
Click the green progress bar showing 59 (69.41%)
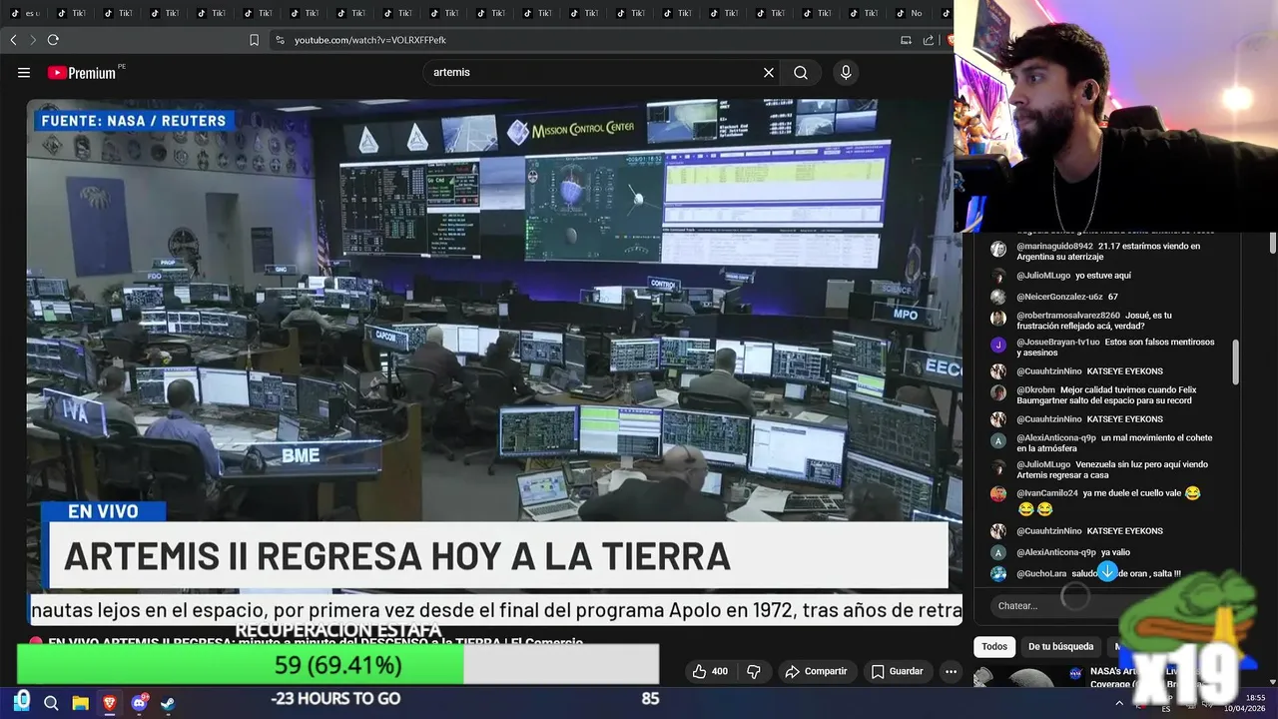pyautogui.click(x=240, y=664)
